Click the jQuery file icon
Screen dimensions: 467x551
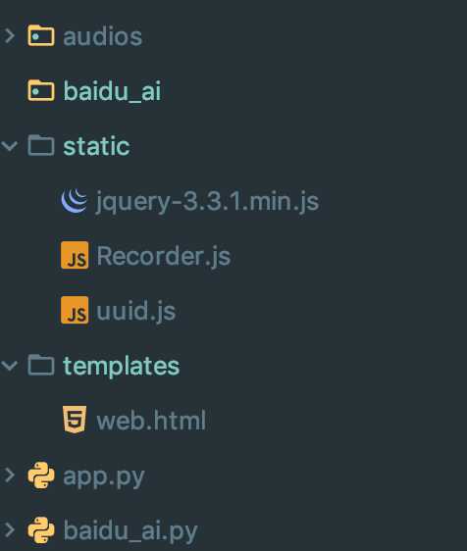pyautogui.click(x=75, y=201)
